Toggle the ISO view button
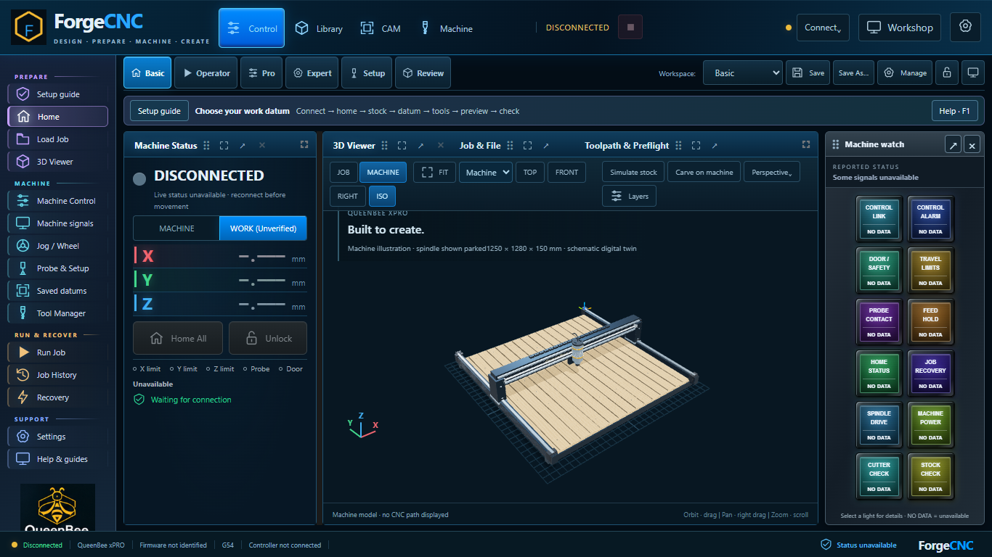The image size is (992, 557). pos(382,196)
